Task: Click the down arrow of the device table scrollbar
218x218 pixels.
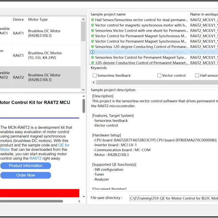Action: pyautogui.click(x=83, y=90)
